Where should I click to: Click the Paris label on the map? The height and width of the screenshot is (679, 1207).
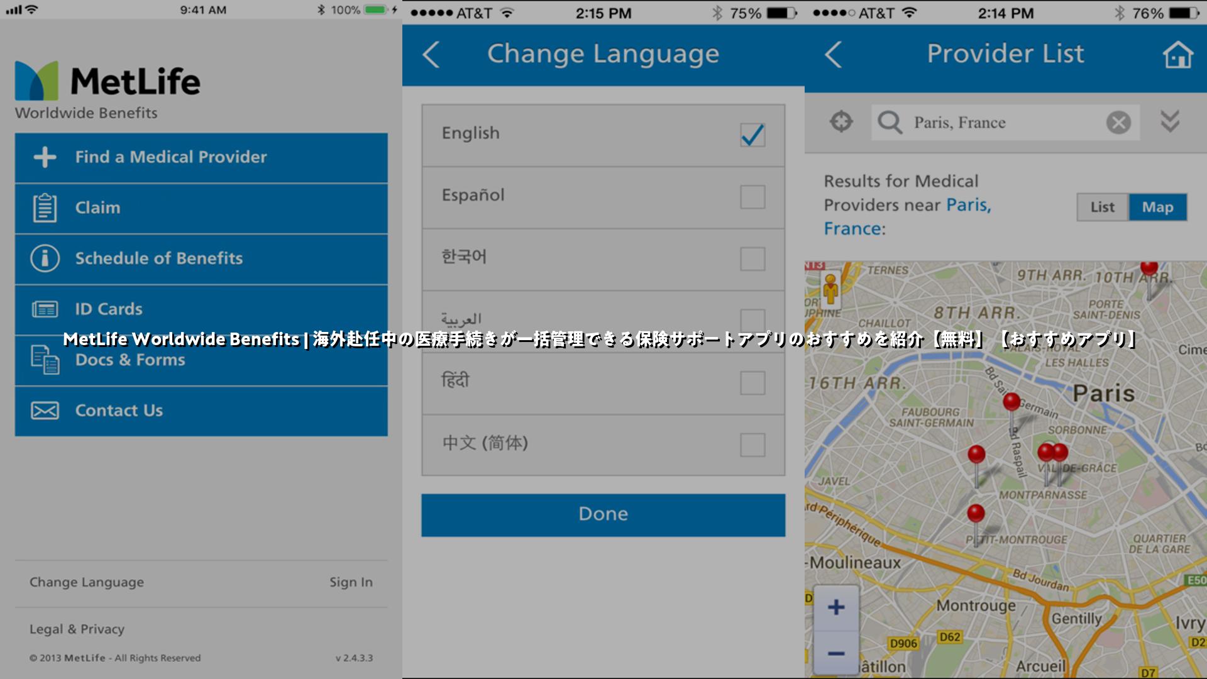coord(1104,394)
